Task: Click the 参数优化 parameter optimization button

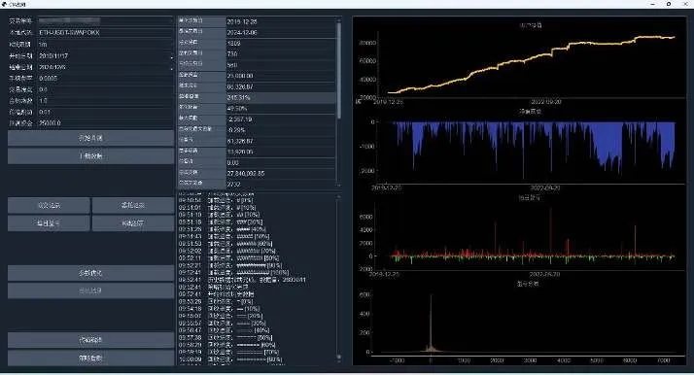Action: point(90,273)
